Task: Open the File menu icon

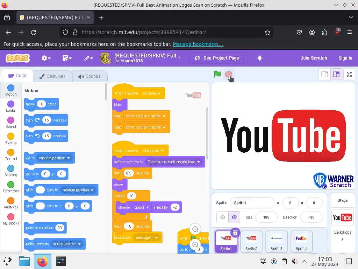Action: (67, 58)
